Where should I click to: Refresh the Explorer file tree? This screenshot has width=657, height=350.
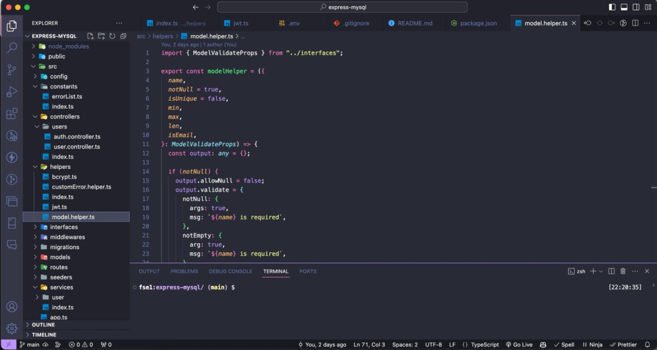(x=112, y=36)
